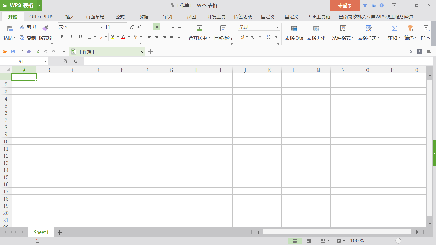Screen dimensions: 436x245
Task: Click the zoom slider handle
Action: coord(398,241)
